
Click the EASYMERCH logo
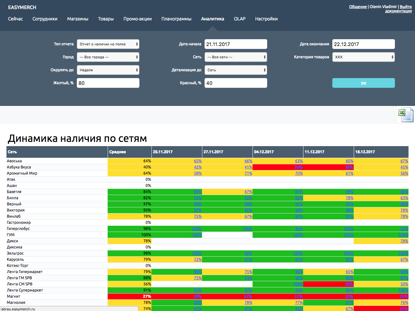(x=22, y=7)
